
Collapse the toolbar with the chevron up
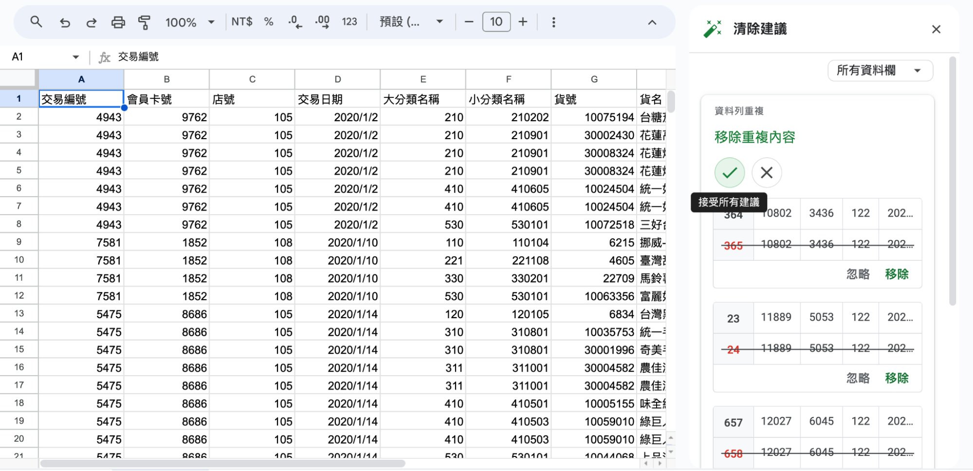[652, 22]
